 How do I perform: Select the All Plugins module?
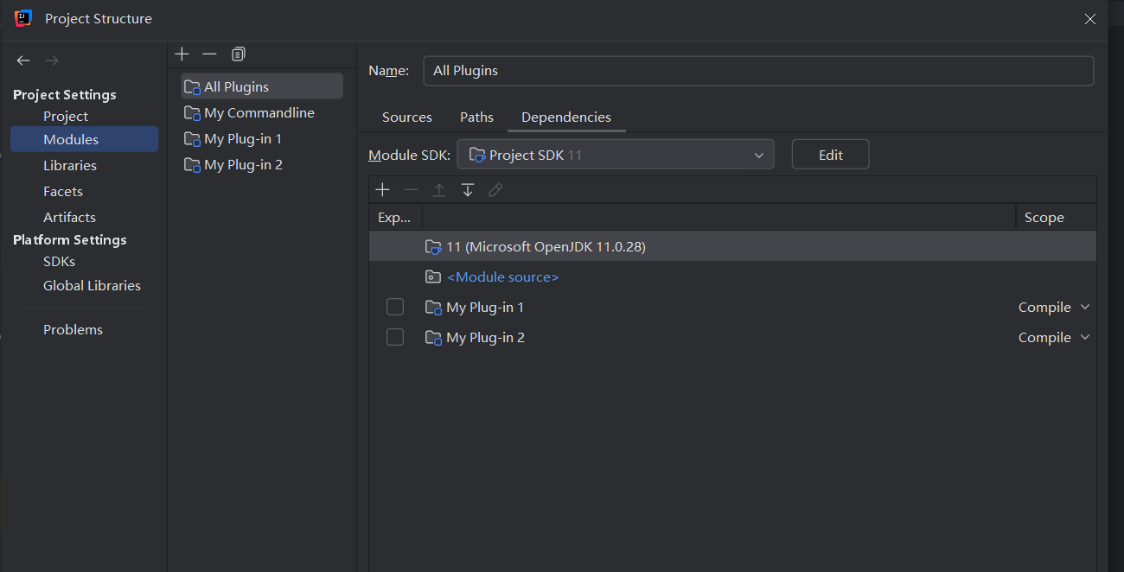[x=262, y=86]
